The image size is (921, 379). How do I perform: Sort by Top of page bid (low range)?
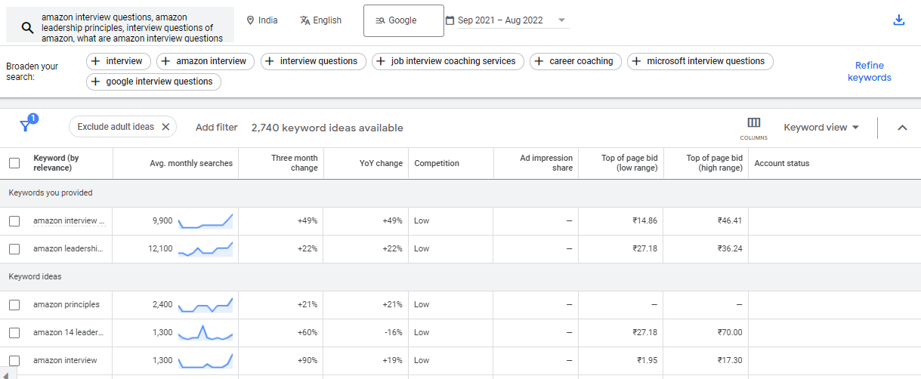(629, 163)
